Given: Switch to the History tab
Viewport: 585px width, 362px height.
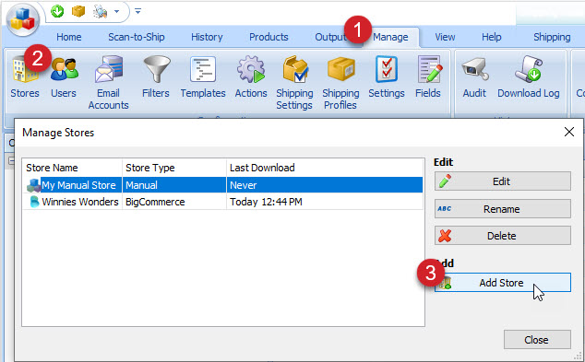Looking at the screenshot, I should (207, 37).
